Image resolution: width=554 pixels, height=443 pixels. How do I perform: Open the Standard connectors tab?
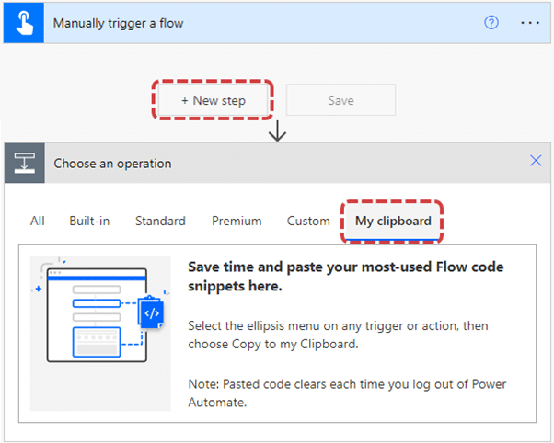[x=160, y=221]
